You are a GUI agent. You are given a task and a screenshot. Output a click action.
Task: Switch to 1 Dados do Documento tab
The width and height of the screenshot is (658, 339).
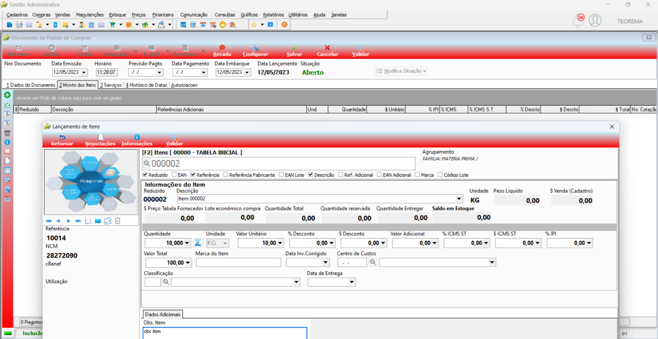(31, 85)
